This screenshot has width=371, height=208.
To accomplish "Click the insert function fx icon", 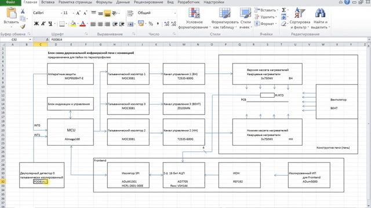I will tap(48, 40).
